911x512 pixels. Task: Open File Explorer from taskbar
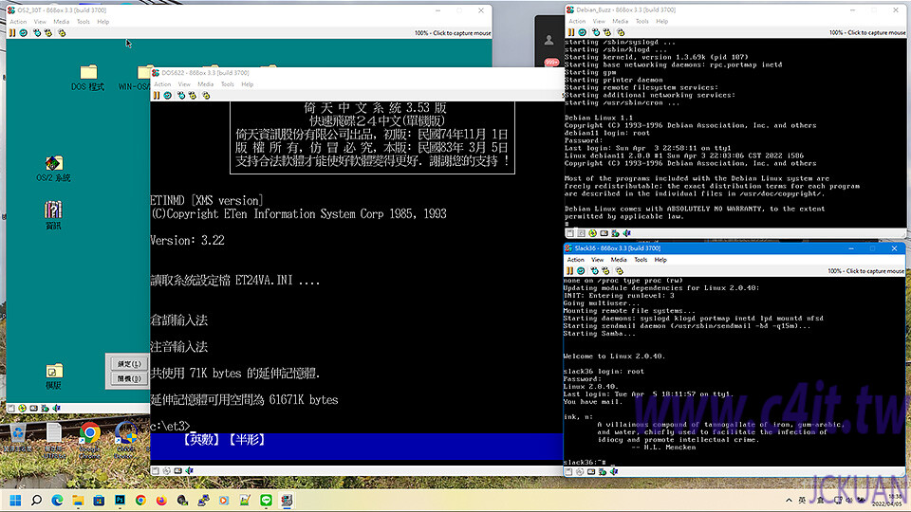pyautogui.click(x=78, y=501)
